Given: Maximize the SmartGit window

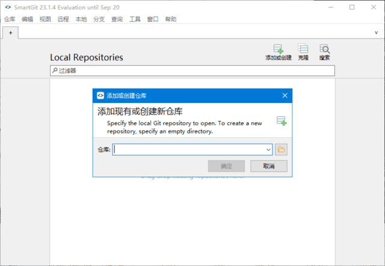Looking at the screenshot, I should (x=352, y=7).
